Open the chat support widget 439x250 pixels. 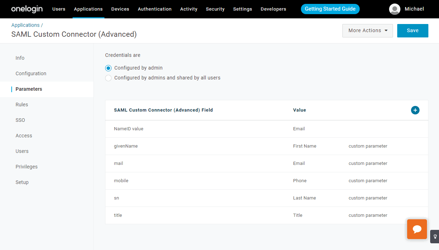(417, 229)
